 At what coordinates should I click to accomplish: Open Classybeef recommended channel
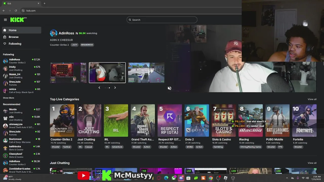click(22, 155)
